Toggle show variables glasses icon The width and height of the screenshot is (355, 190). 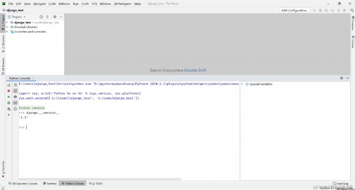point(15,103)
